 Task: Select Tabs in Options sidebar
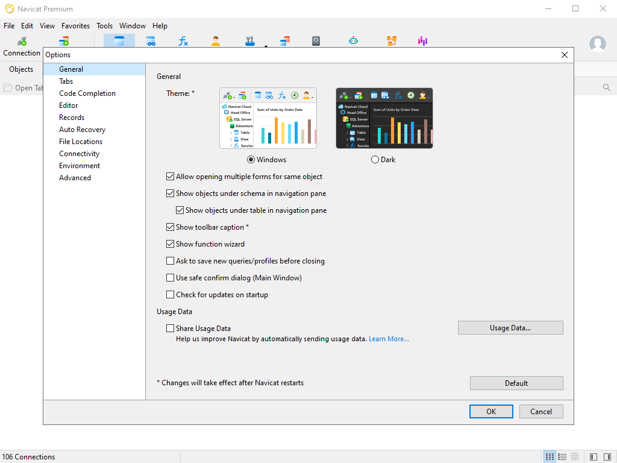click(x=95, y=81)
